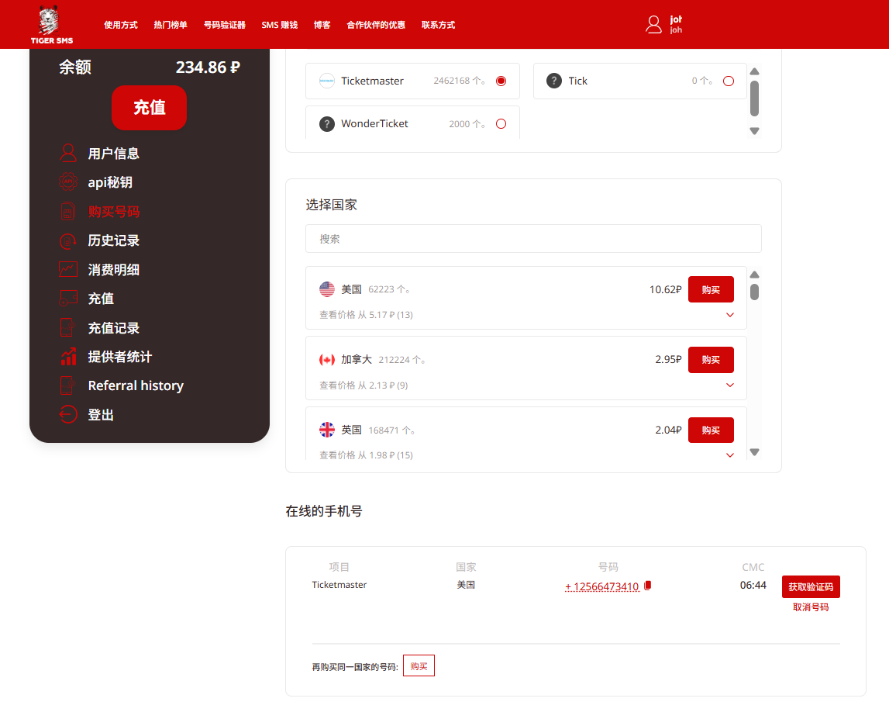
Task: Click the services list scrollbar thumb
Action: pos(755,99)
